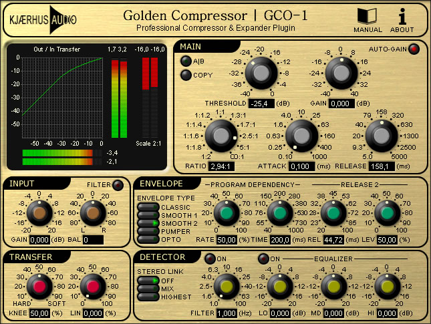Toggle the Auto-Gain red LED
Screen dimensions: 431x324
pos(414,49)
